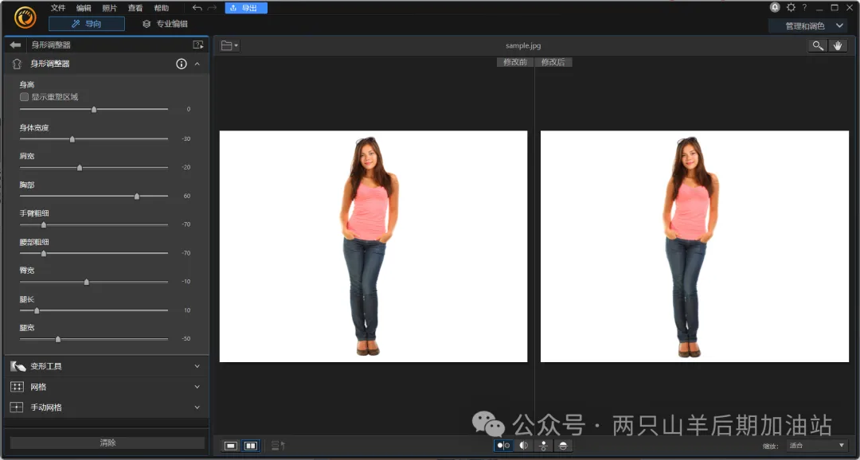Select the hand pan tool
Image resolution: width=860 pixels, height=460 pixels.
pyautogui.click(x=838, y=46)
